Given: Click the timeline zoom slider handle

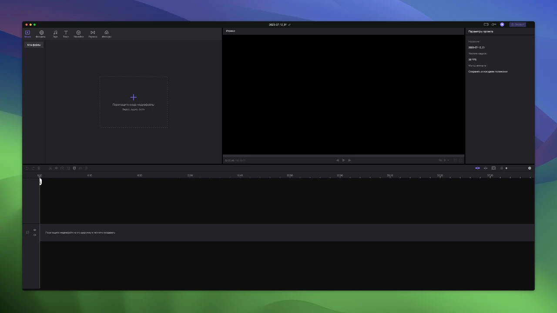Looking at the screenshot, I should pos(506,168).
